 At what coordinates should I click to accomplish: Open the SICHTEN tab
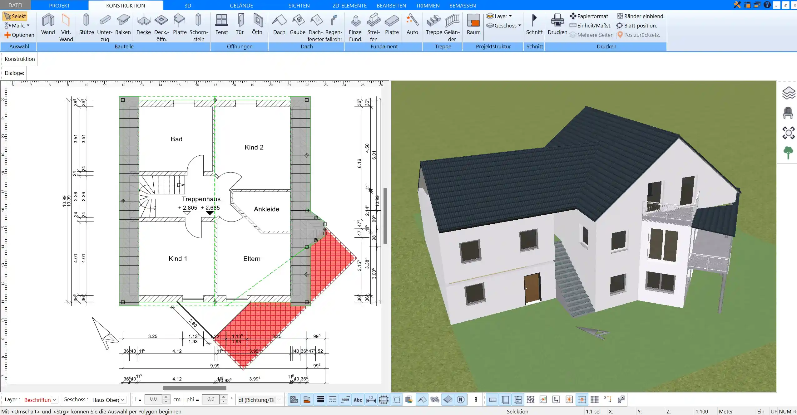point(299,5)
